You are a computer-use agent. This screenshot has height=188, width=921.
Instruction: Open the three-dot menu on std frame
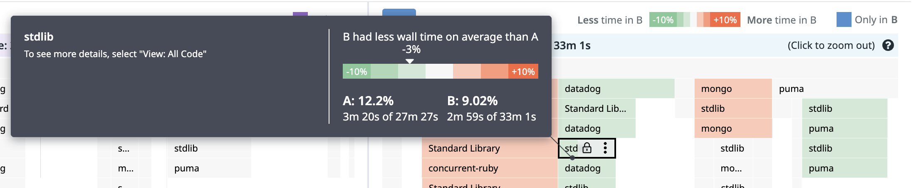pos(605,148)
